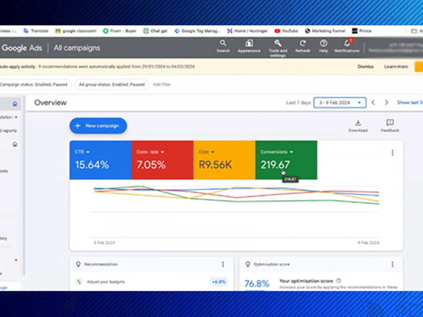423x317 pixels.
Task: Click Learn more in the banner
Action: pos(396,67)
